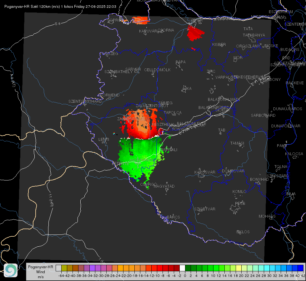
Task: Click the swirl logo icon beside legend
Action: (x=11, y=270)
